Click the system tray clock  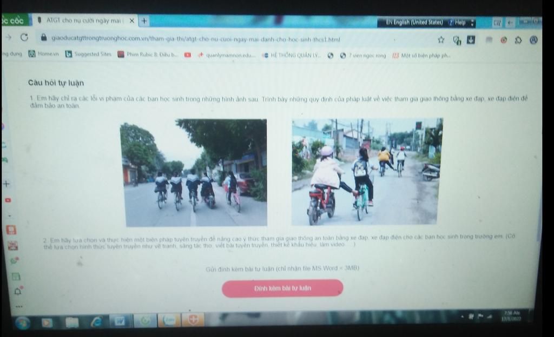pyautogui.click(x=512, y=316)
